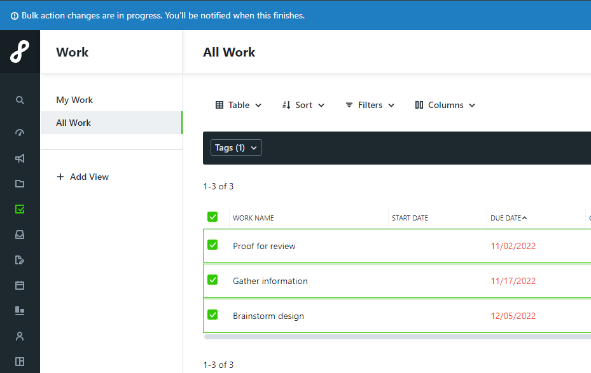The height and width of the screenshot is (373, 591).
Task: Sort by the Due Date column header
Action: [x=507, y=218]
